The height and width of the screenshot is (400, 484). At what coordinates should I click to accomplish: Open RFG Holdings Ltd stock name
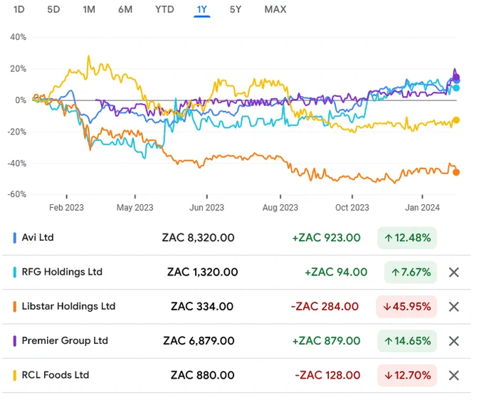click(x=62, y=272)
